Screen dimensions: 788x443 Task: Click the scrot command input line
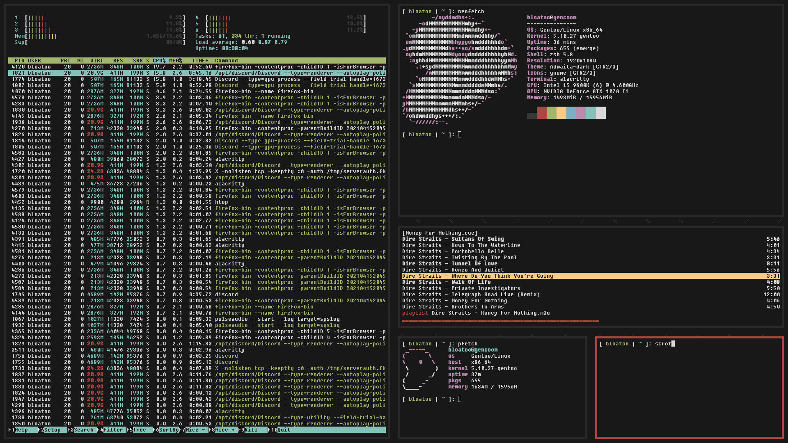(x=662, y=344)
